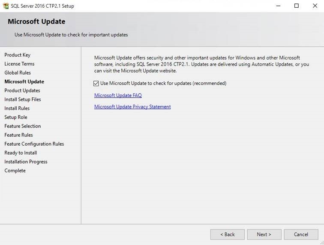The width and height of the screenshot is (324, 245).
Task: Cancel the SQL Server setup
Action: [301, 234]
